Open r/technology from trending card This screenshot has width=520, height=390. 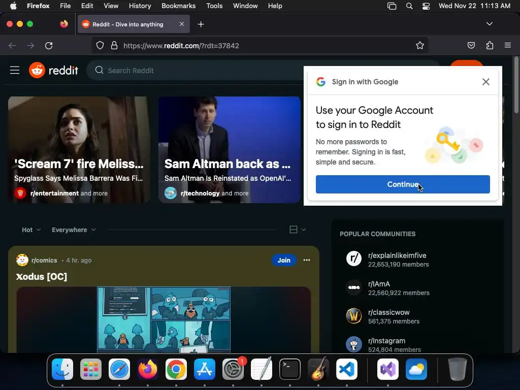(x=200, y=193)
